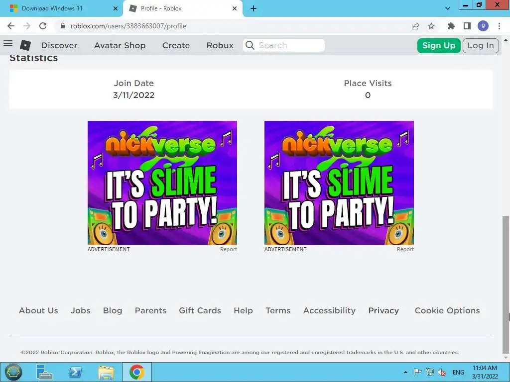Bookmark this page with the star icon
Viewport: 510px width, 382px height.
(431, 26)
